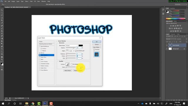Open the Blend Mode dropdown
This screenshot has width=188, height=106.
72,46
